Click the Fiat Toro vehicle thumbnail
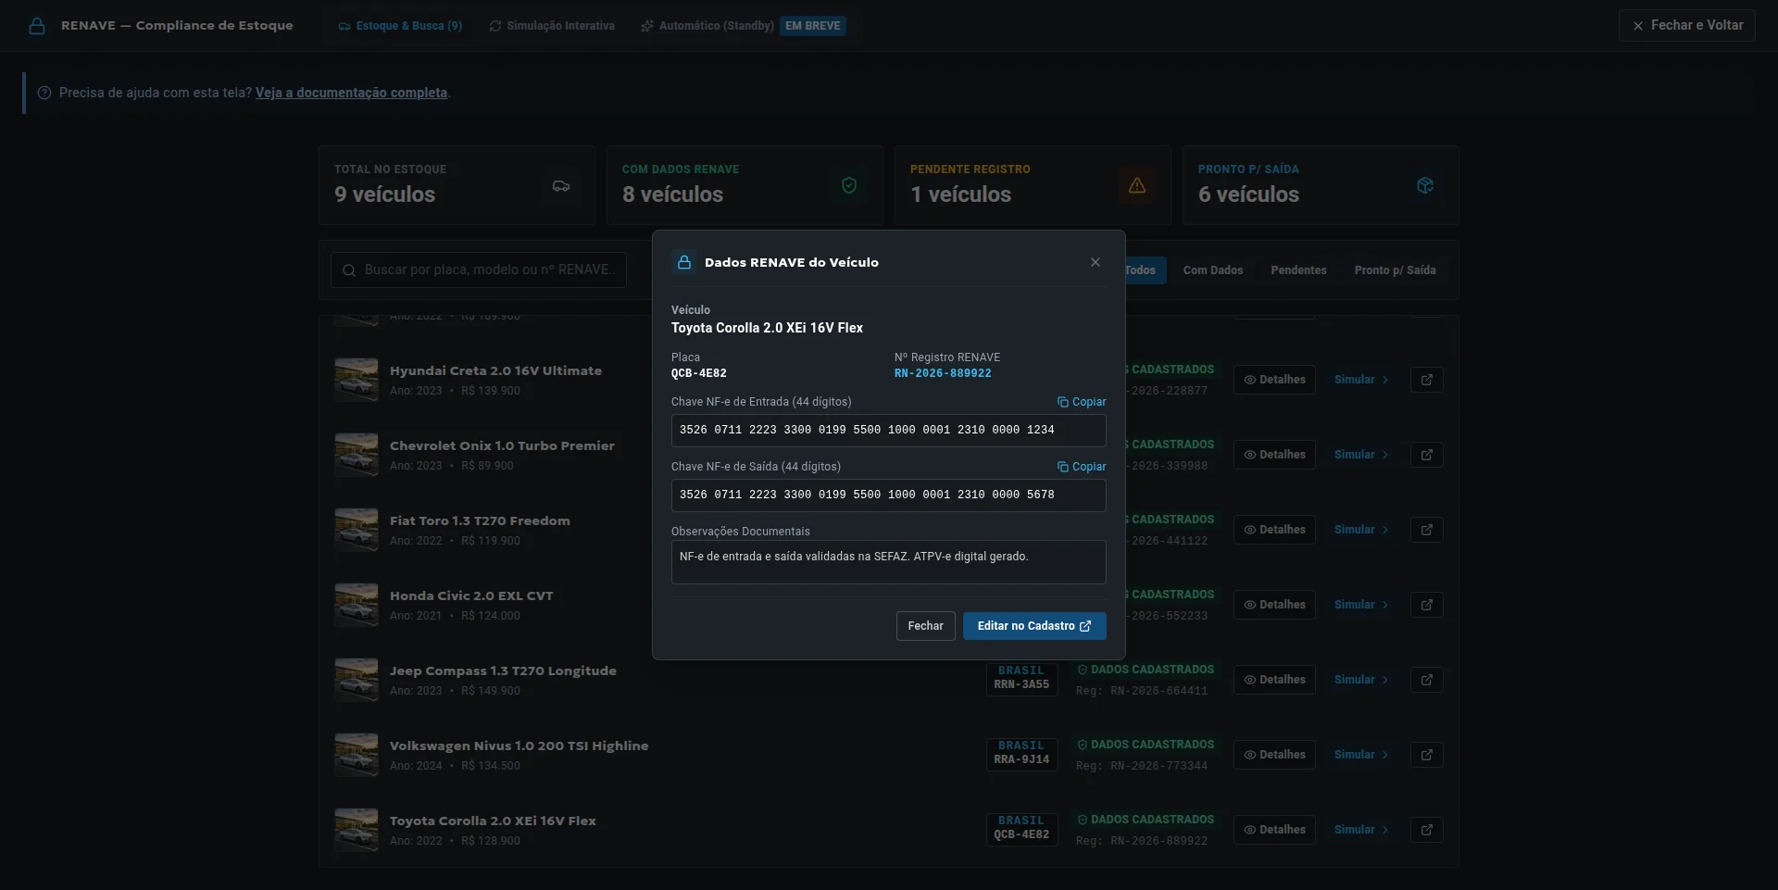1778x890 pixels. pyautogui.click(x=357, y=530)
